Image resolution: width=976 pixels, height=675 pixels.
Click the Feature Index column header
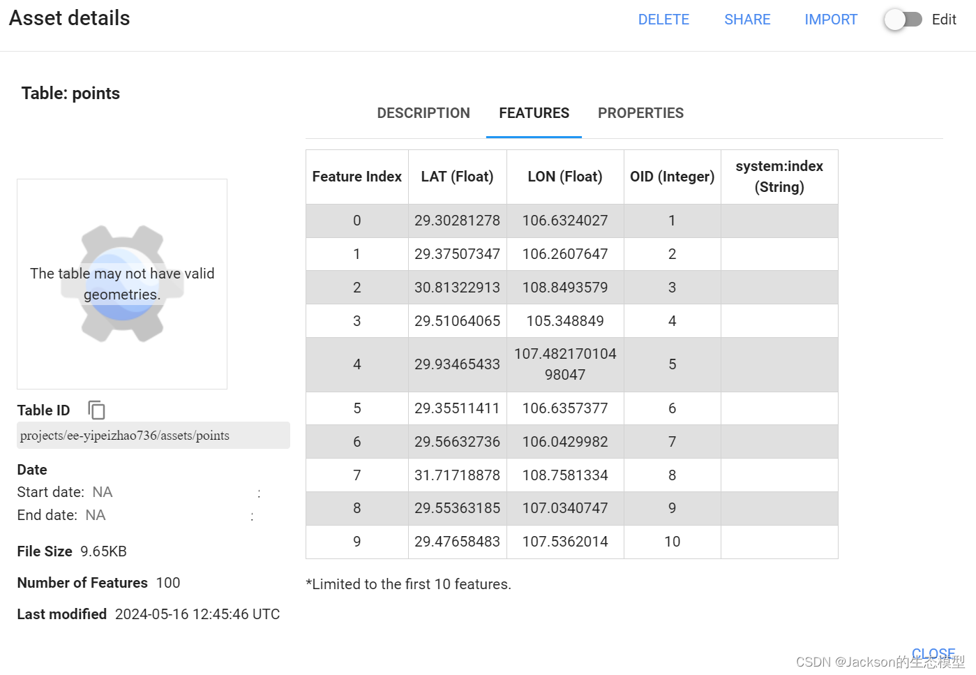357,177
